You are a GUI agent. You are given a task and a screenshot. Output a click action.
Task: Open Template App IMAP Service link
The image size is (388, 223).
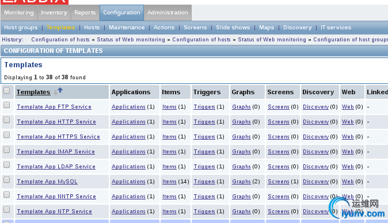click(x=56, y=152)
